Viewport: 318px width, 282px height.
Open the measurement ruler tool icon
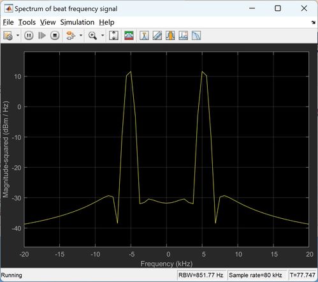click(x=157, y=36)
